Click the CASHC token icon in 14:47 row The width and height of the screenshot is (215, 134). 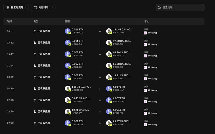(x=109, y=54)
